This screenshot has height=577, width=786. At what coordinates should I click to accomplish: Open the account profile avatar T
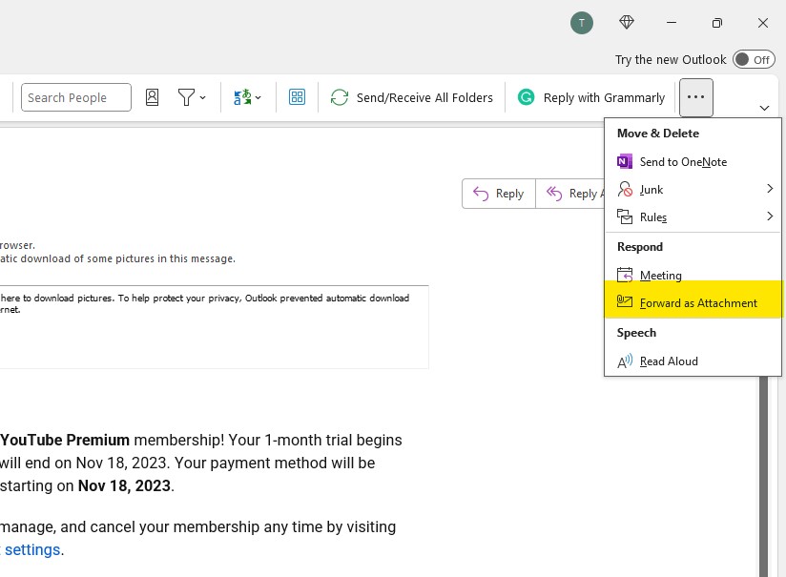[582, 23]
